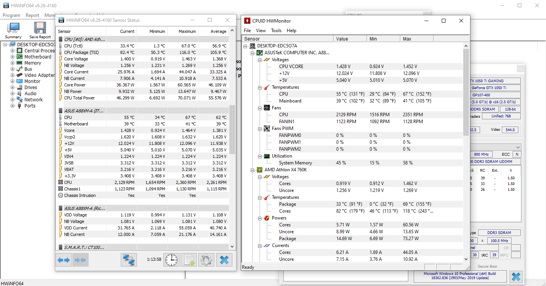Image resolution: width=546 pixels, height=286 pixels.
Task: Select Voltages node under ASUSTeK in HWMonitor
Action: pos(280,60)
